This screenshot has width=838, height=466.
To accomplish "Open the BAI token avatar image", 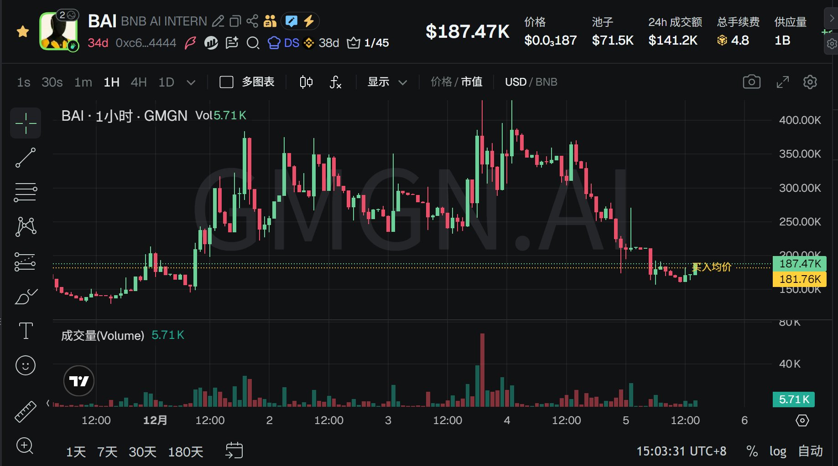I will [x=58, y=31].
